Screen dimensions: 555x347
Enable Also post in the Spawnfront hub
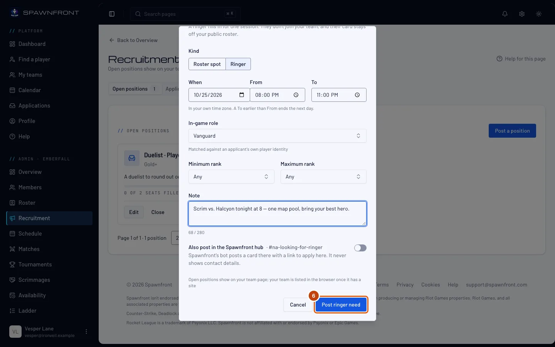coord(360,248)
